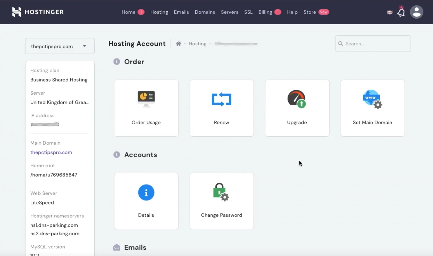
Task: Click the United Kingdom server value
Action: 60,102
